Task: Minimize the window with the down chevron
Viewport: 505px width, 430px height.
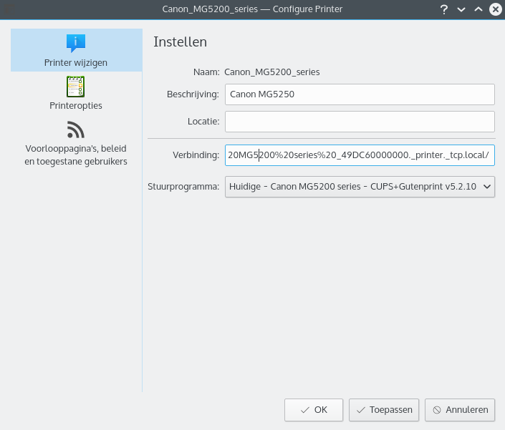Action: [461, 9]
